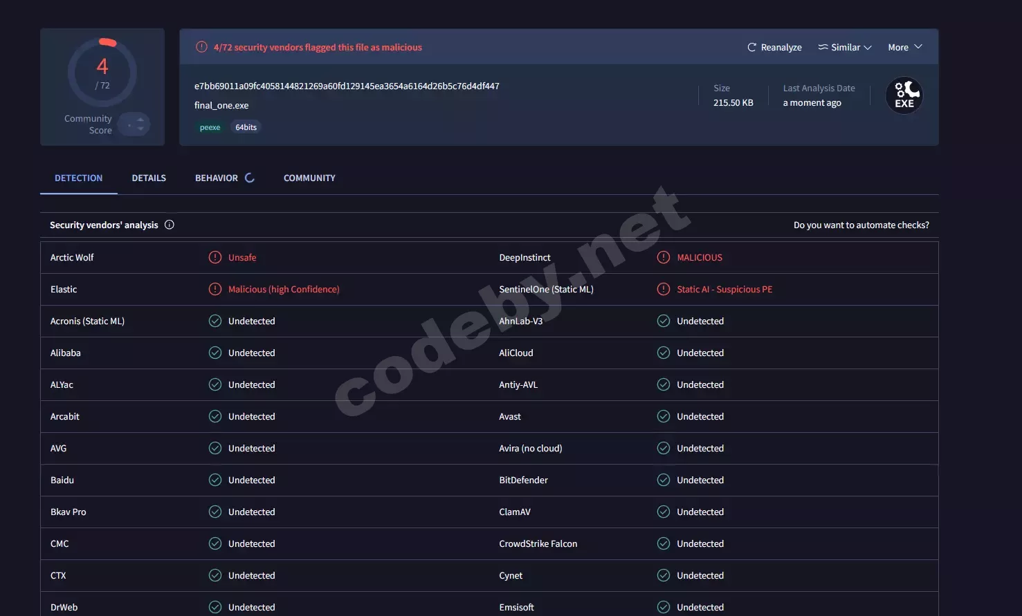Click SentinelOne suspicious PE warning icon
Screen dimensions: 1022x616
pos(664,289)
